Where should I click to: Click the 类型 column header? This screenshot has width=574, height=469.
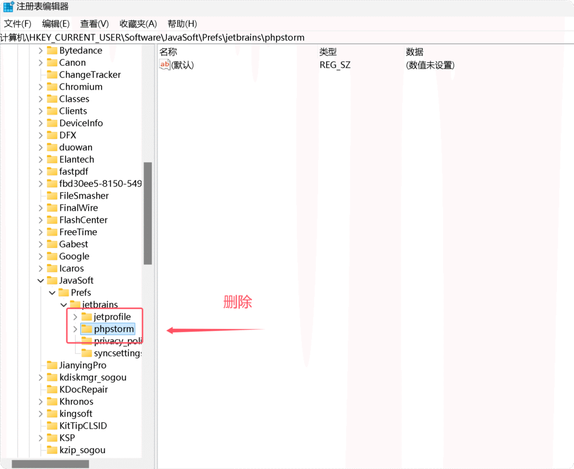327,52
